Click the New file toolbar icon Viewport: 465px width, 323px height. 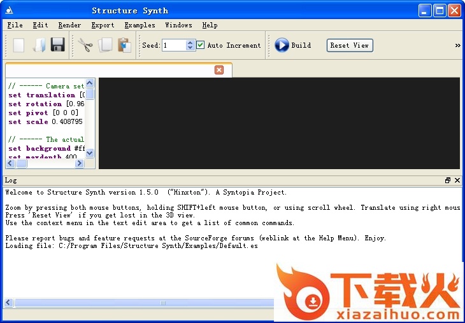[18, 45]
